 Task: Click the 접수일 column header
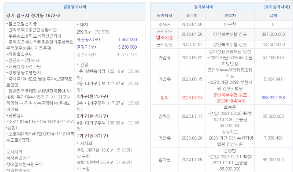[x=192, y=16]
